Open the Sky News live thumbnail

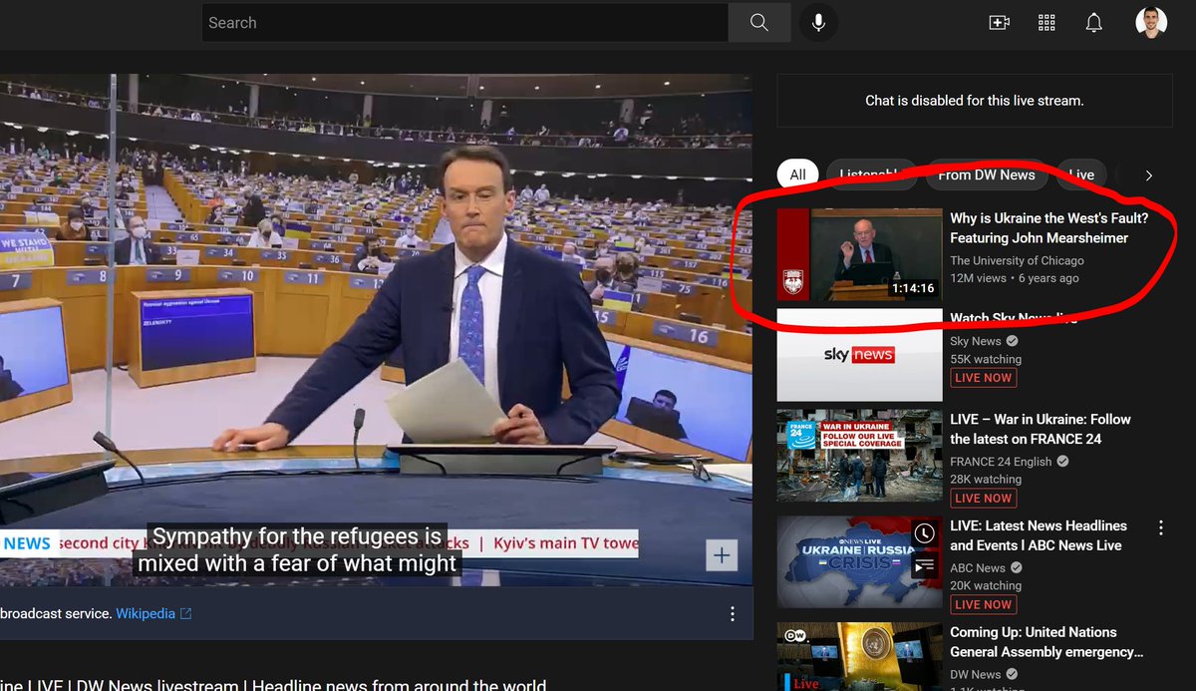859,355
